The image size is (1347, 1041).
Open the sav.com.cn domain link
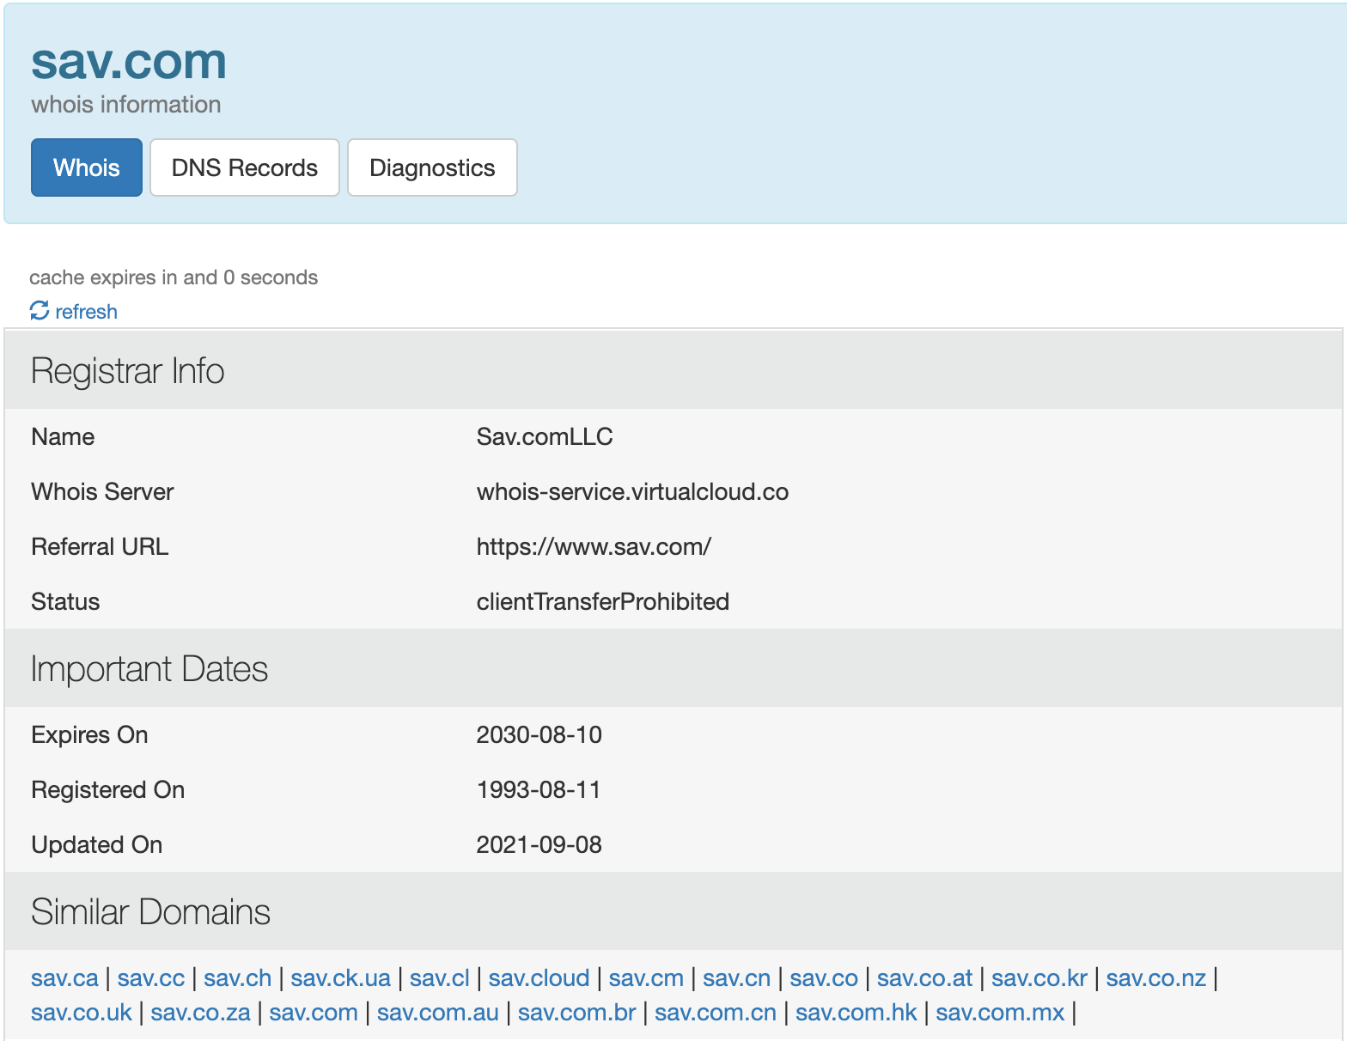coord(716,1013)
